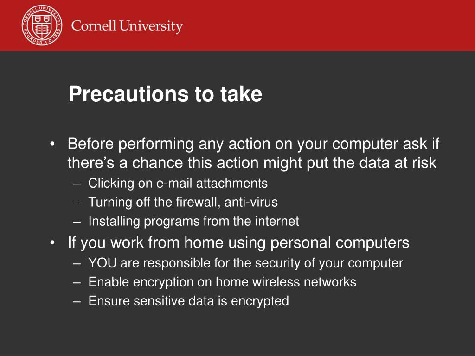This screenshot has width=475, height=356.
Task: Select 'Turning off the firewall, anti-virus' line
Action: click(x=183, y=202)
